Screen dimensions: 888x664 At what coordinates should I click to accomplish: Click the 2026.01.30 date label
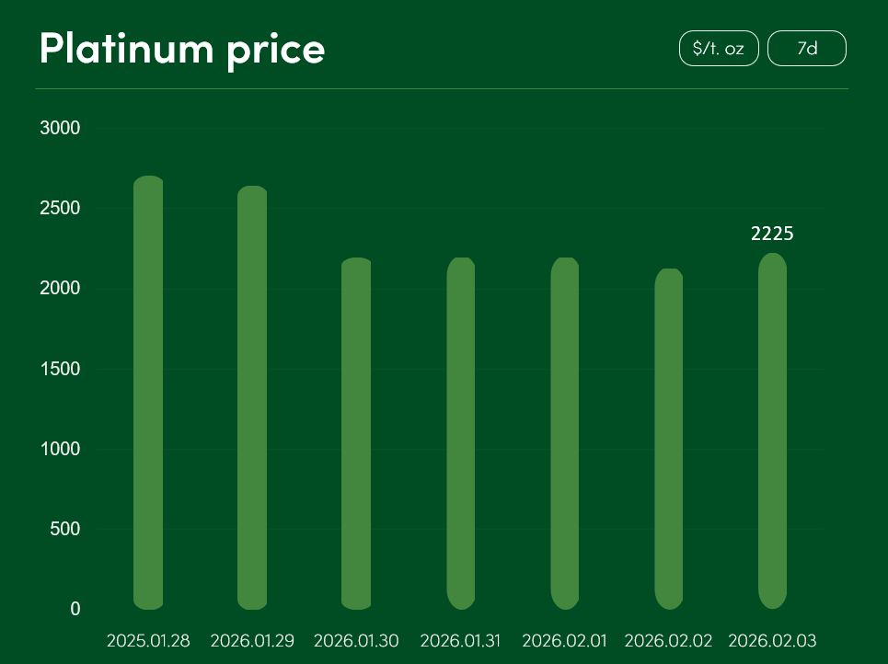click(356, 641)
